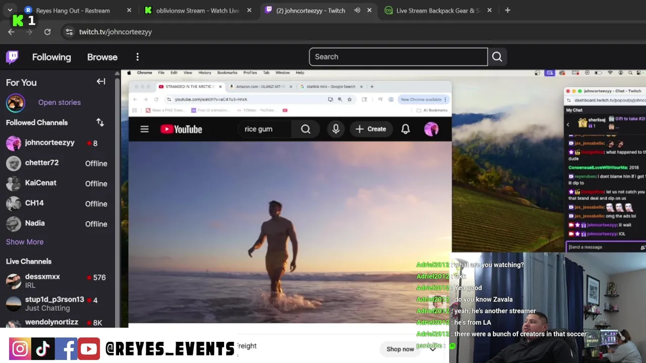Switch to Reyes Hang Out Restream tab

coord(78,10)
